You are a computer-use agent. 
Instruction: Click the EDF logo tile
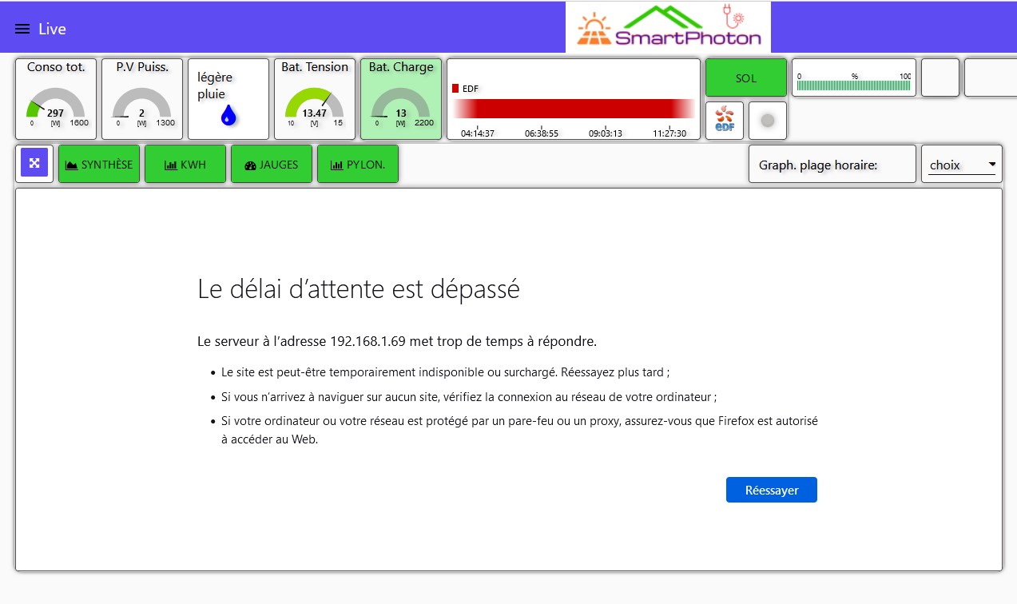coord(725,121)
